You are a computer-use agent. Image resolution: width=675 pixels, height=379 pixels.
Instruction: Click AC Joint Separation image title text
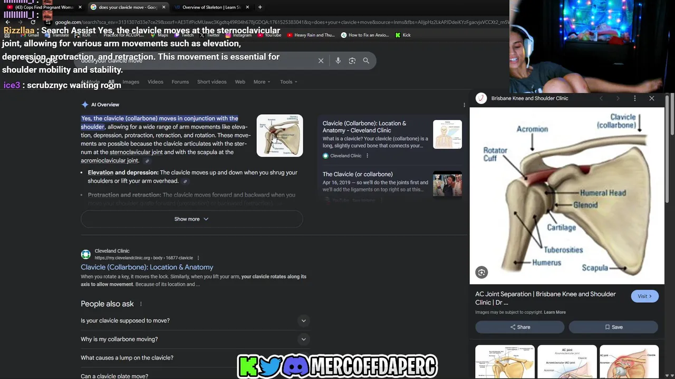click(545, 298)
